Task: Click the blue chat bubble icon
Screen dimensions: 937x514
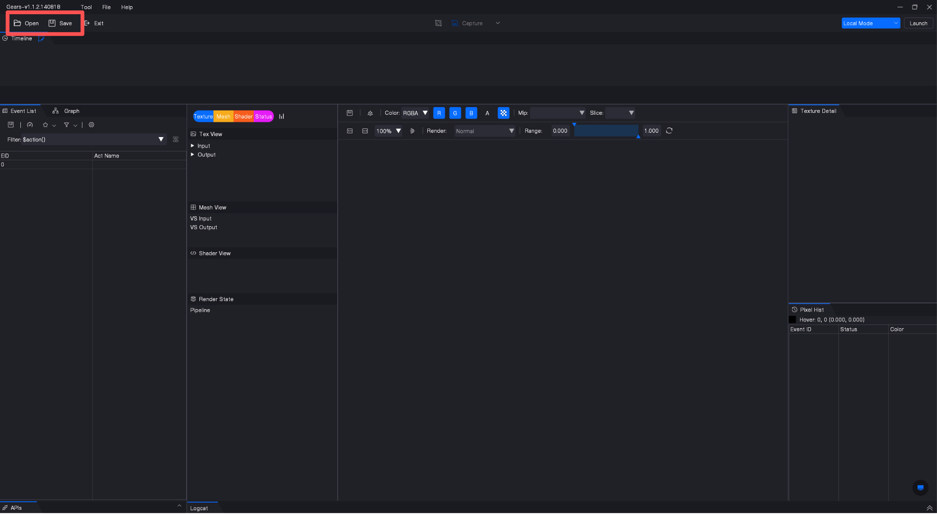Action: [920, 487]
